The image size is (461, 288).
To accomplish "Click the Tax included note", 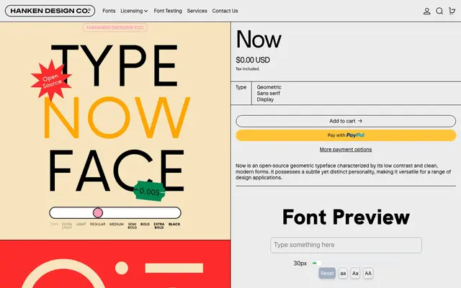I will (247, 69).
